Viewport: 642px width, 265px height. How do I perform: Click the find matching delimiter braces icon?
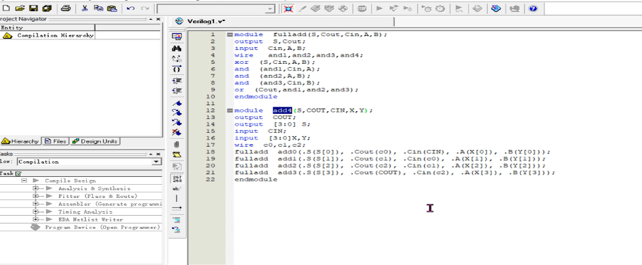coord(177,68)
